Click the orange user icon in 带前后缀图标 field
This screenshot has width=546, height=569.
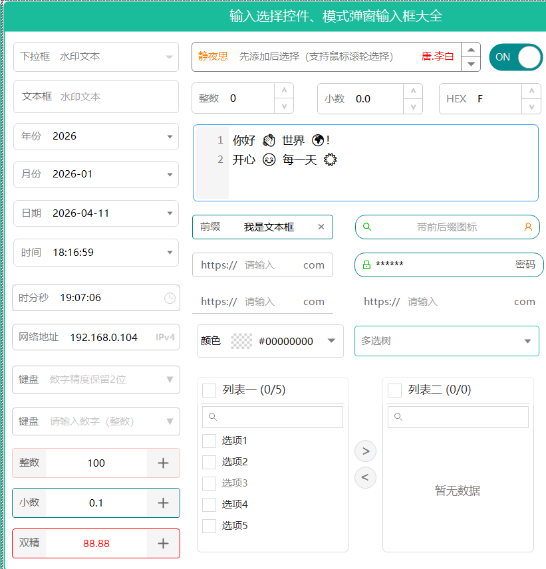click(x=528, y=227)
